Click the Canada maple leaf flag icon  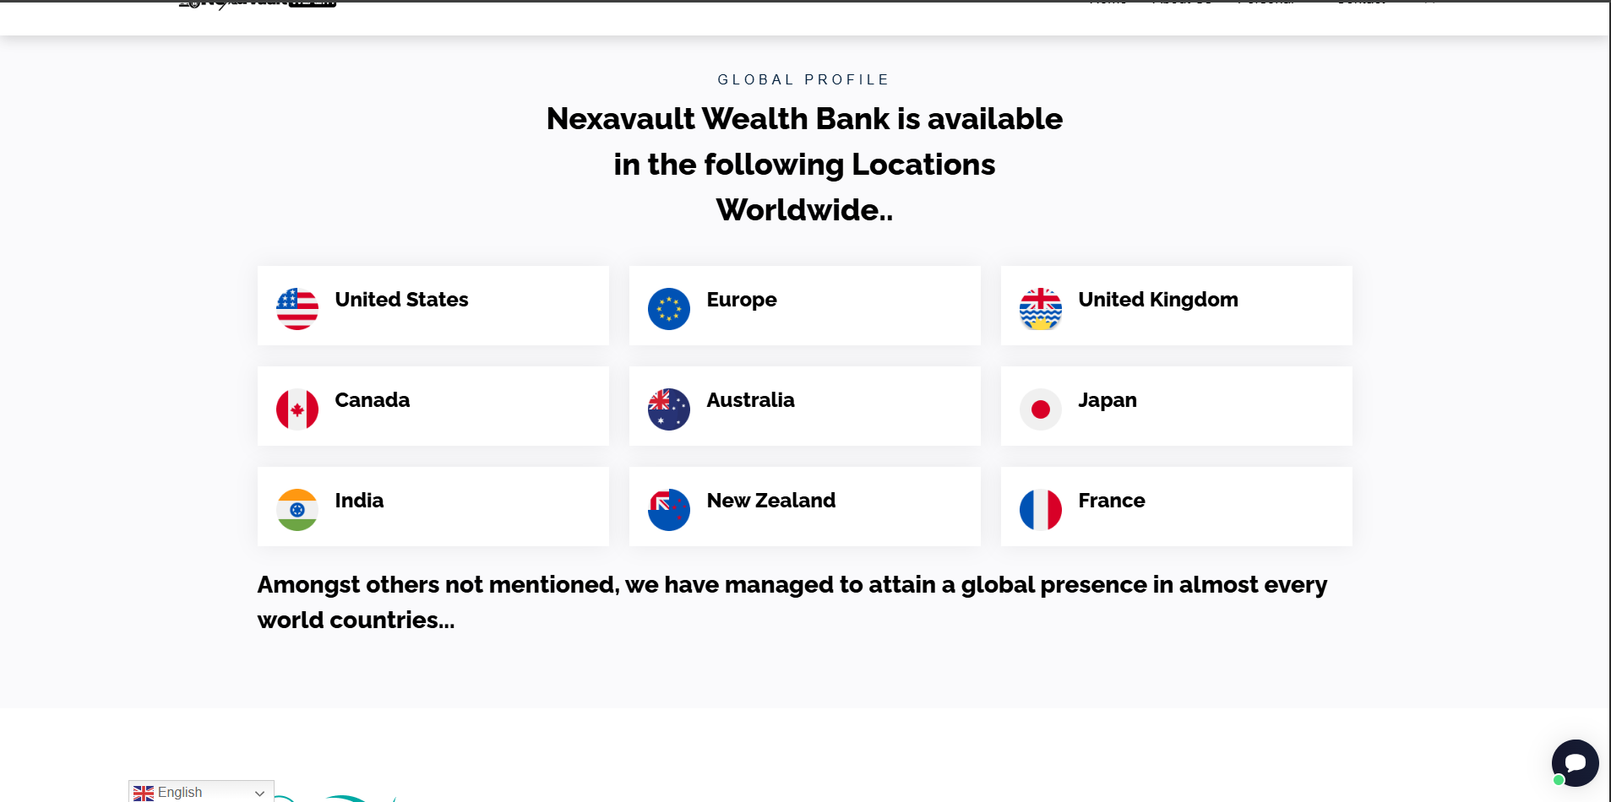coord(297,409)
